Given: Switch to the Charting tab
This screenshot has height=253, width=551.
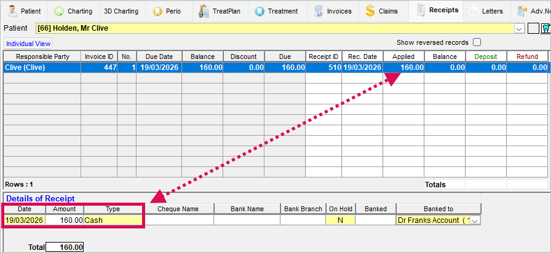Looking at the screenshot, I should pos(74,11).
